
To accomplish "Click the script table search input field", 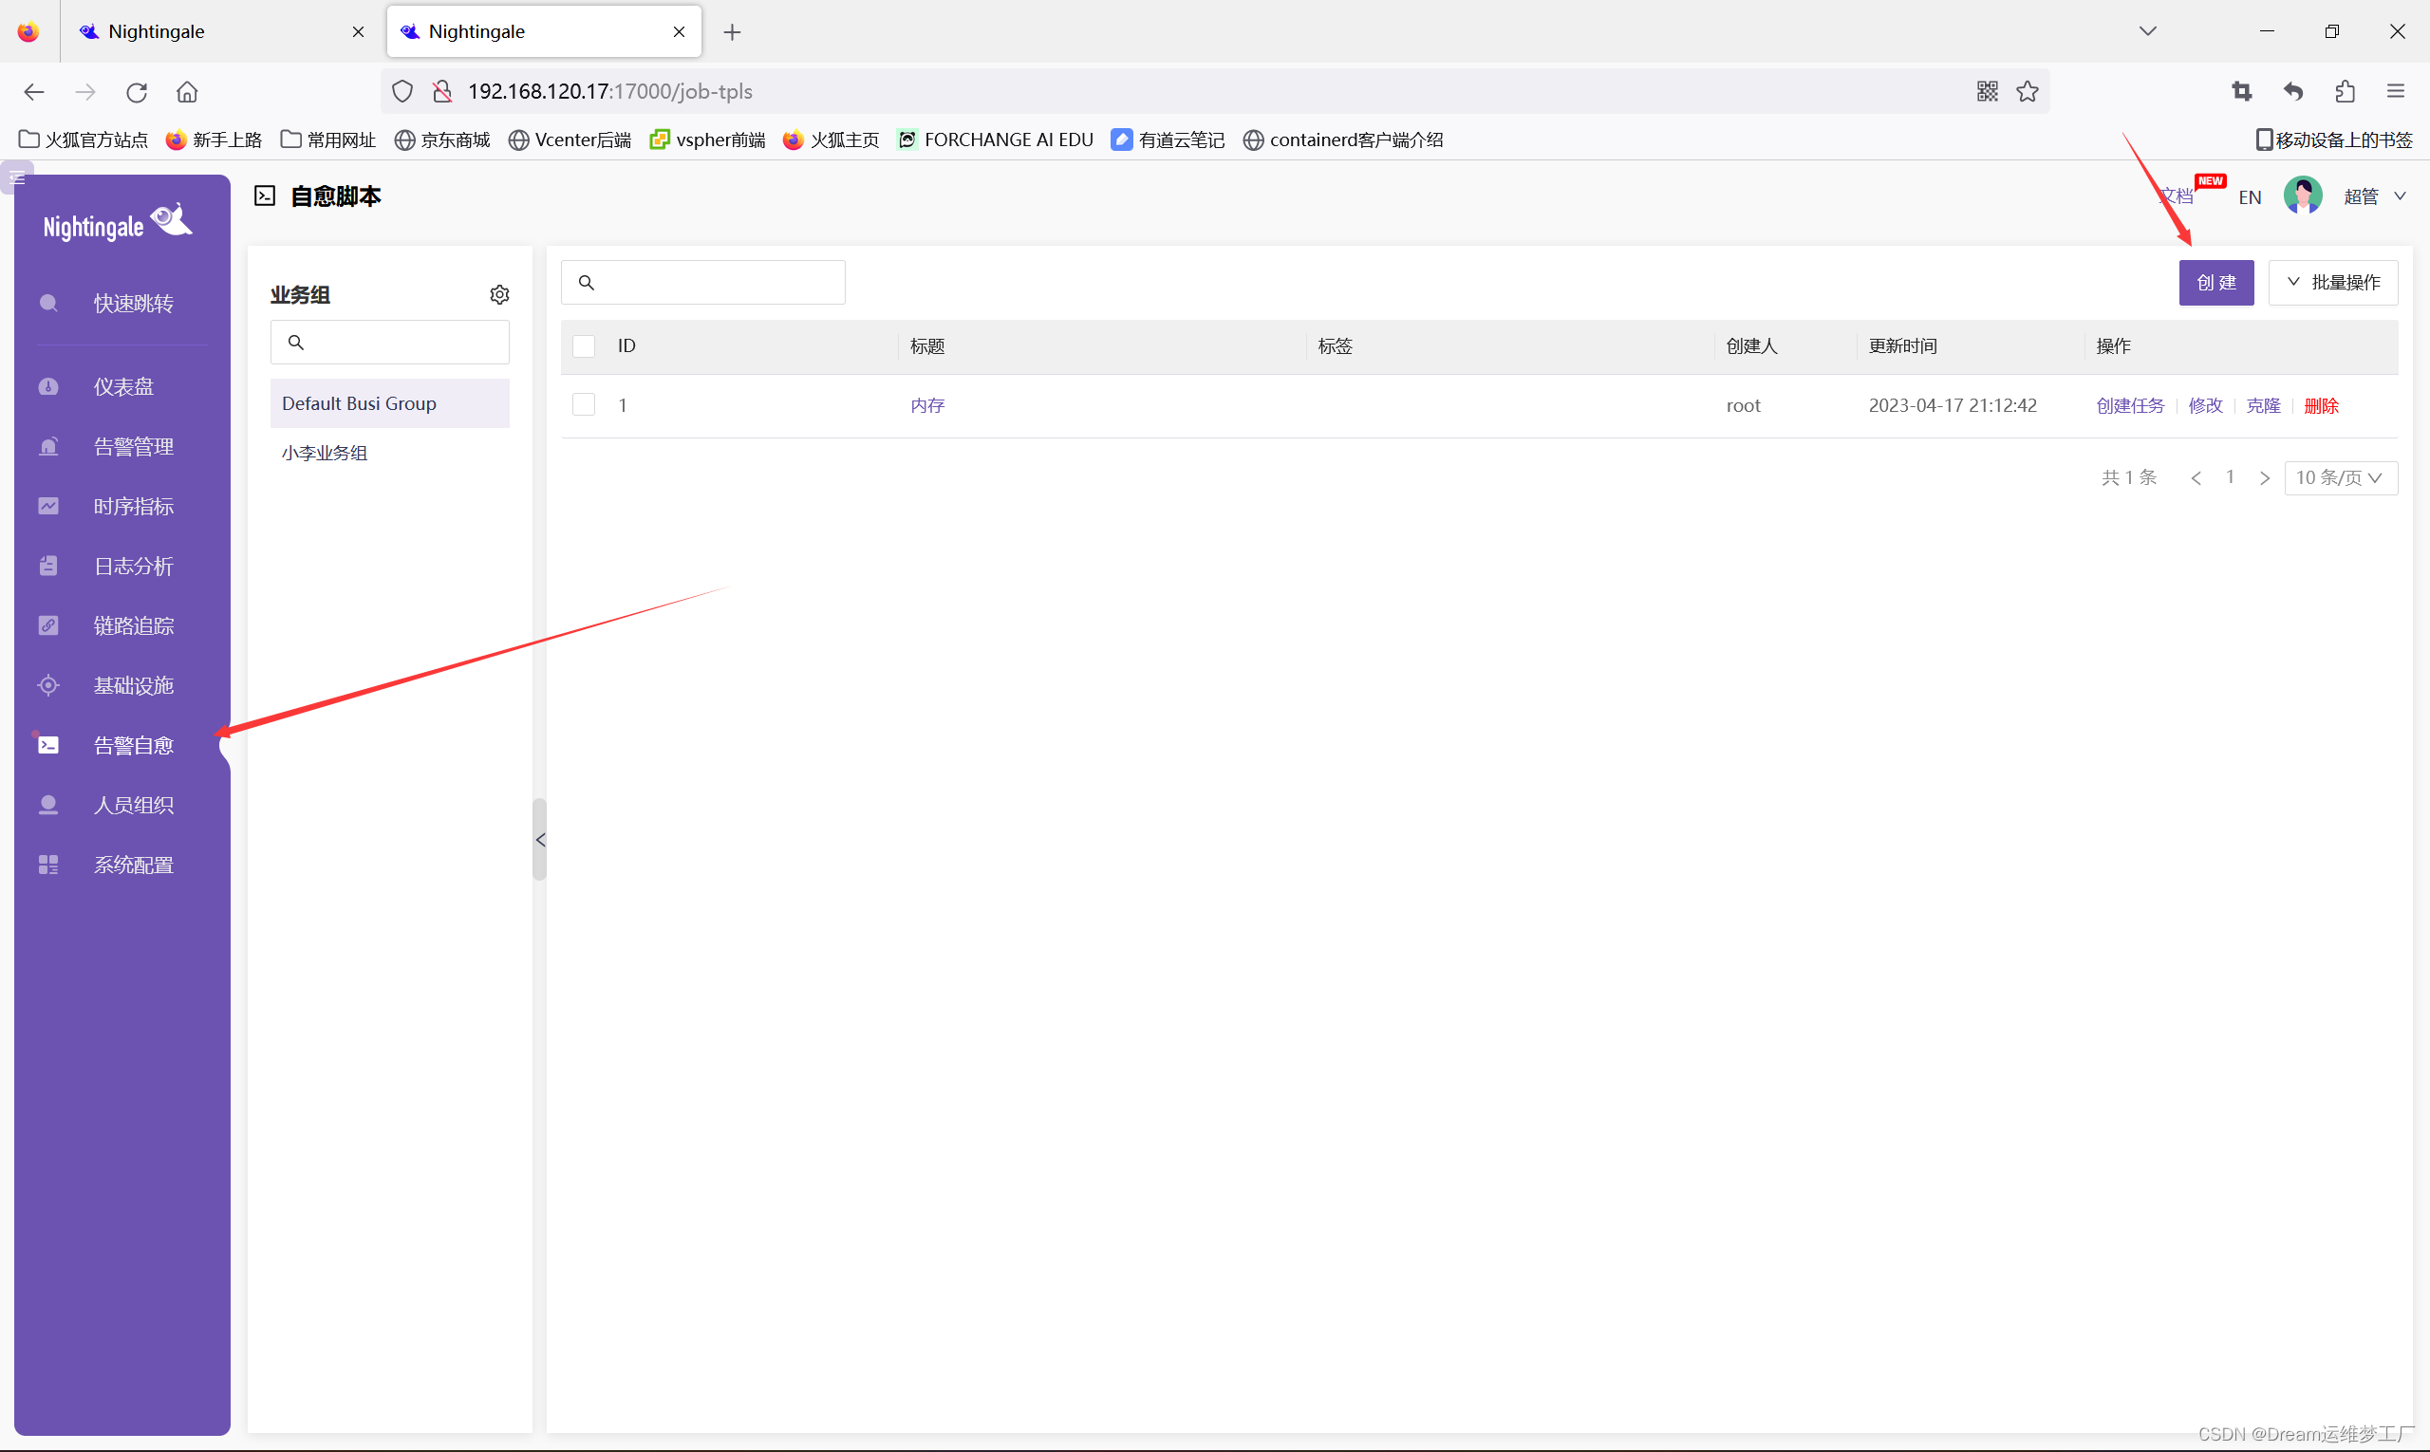I will click(x=715, y=283).
